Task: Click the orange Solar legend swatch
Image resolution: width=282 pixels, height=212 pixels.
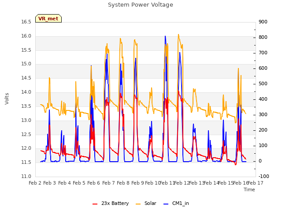Action: [138, 204]
